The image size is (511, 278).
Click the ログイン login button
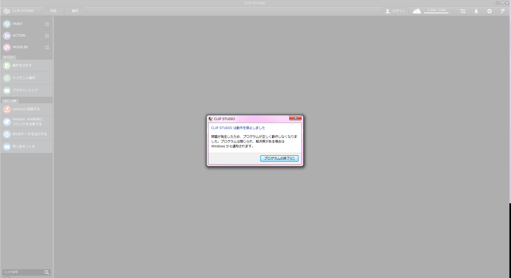[x=396, y=11]
